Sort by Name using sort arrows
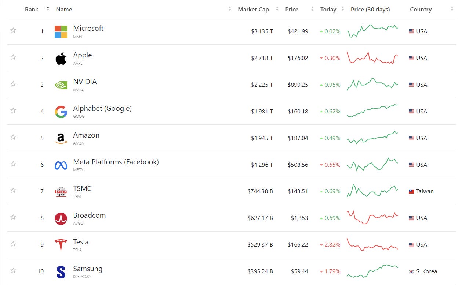The image size is (462, 285). point(230,9)
